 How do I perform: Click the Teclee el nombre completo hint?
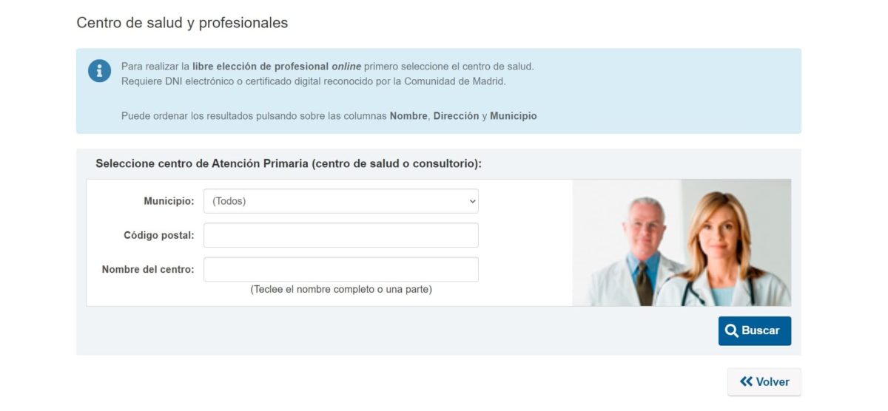tap(340, 290)
